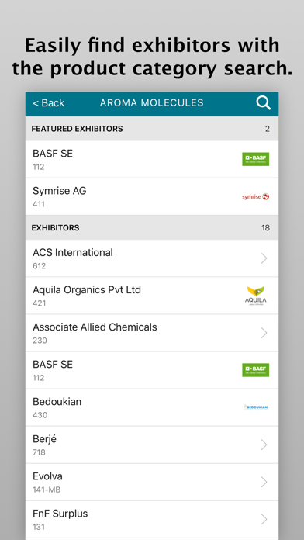
Task: Select the Evolva exhibitor name
Action: pyautogui.click(x=47, y=476)
